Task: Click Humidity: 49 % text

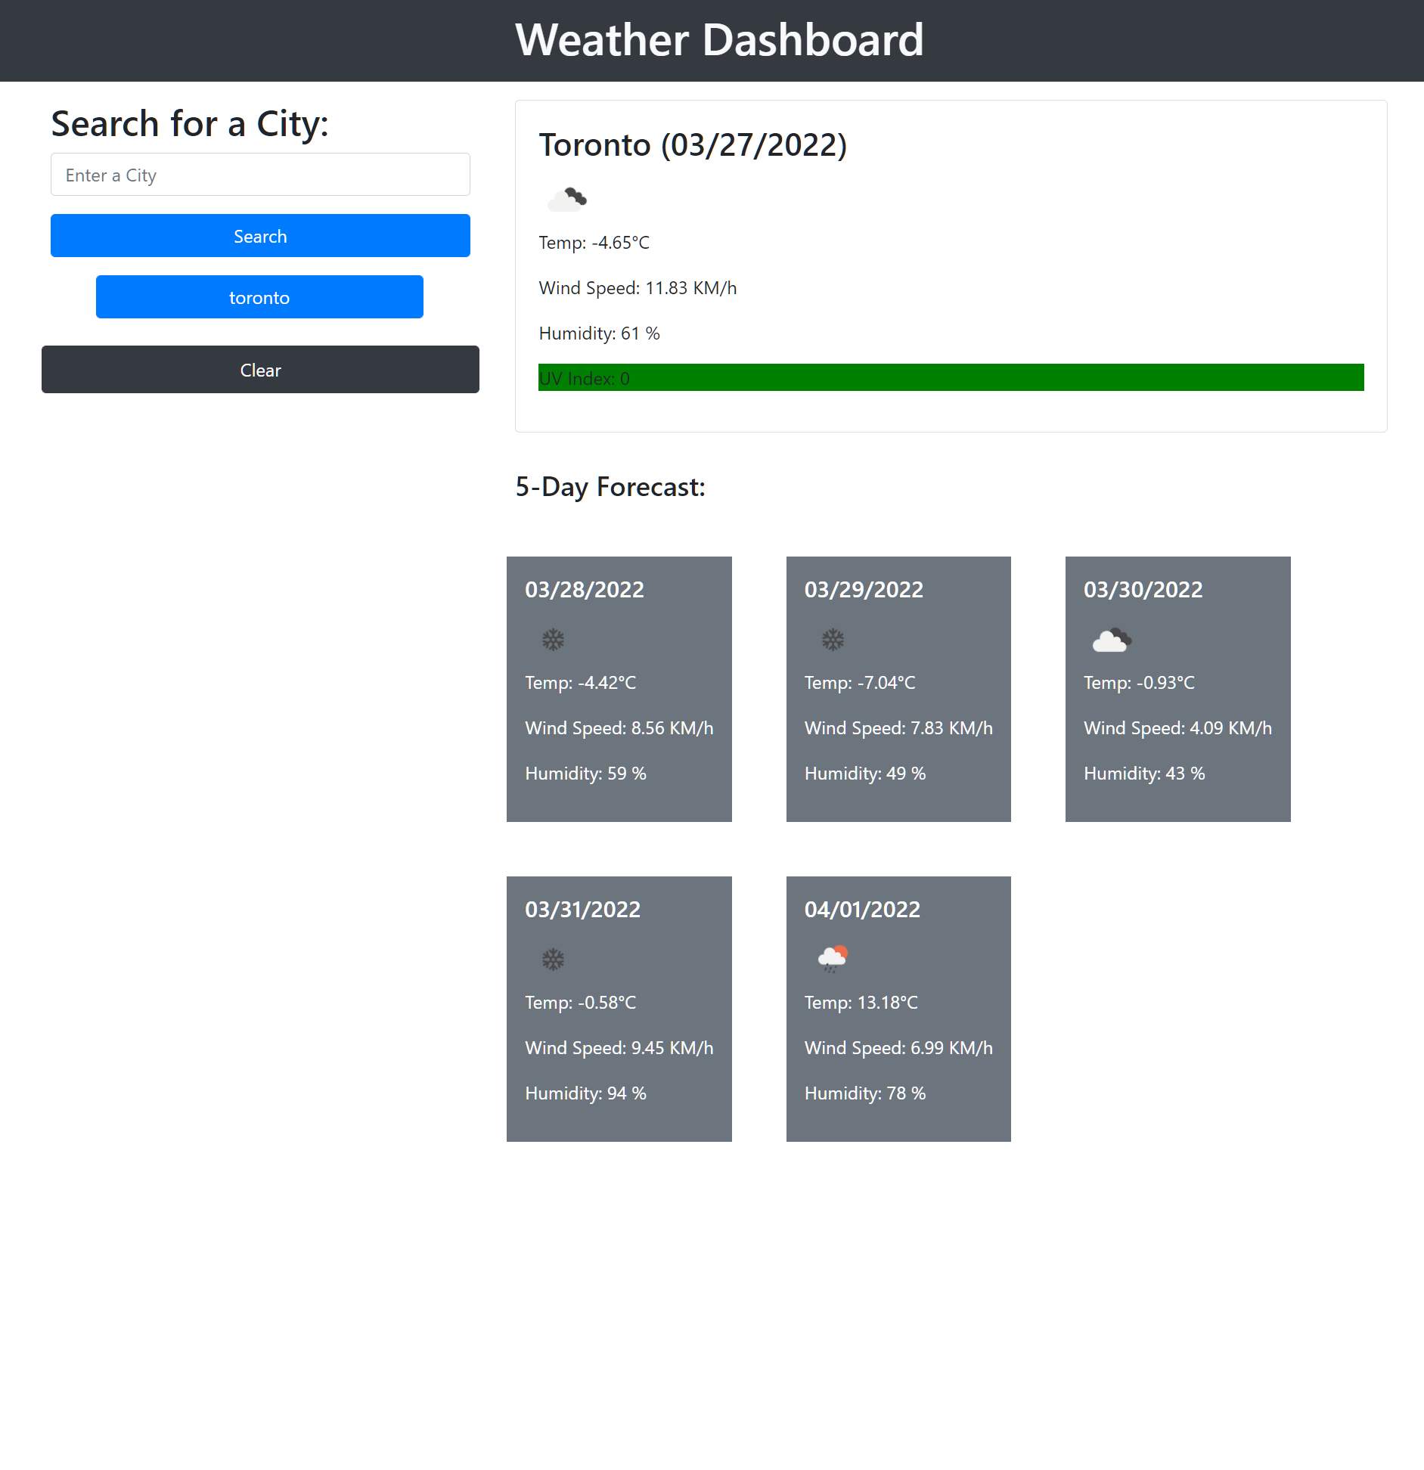Action: (864, 774)
